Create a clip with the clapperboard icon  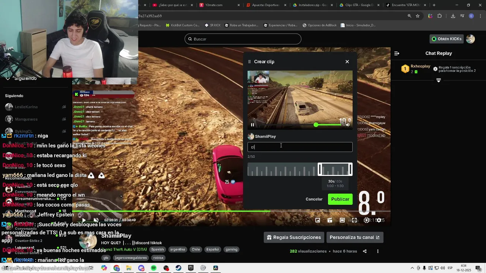[330, 220]
